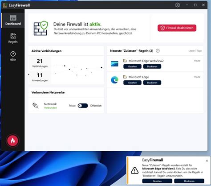Screen dimensions: 211x186
Task: Click the 11 Anwendungen counter
Action: pyautogui.click(x=40, y=77)
